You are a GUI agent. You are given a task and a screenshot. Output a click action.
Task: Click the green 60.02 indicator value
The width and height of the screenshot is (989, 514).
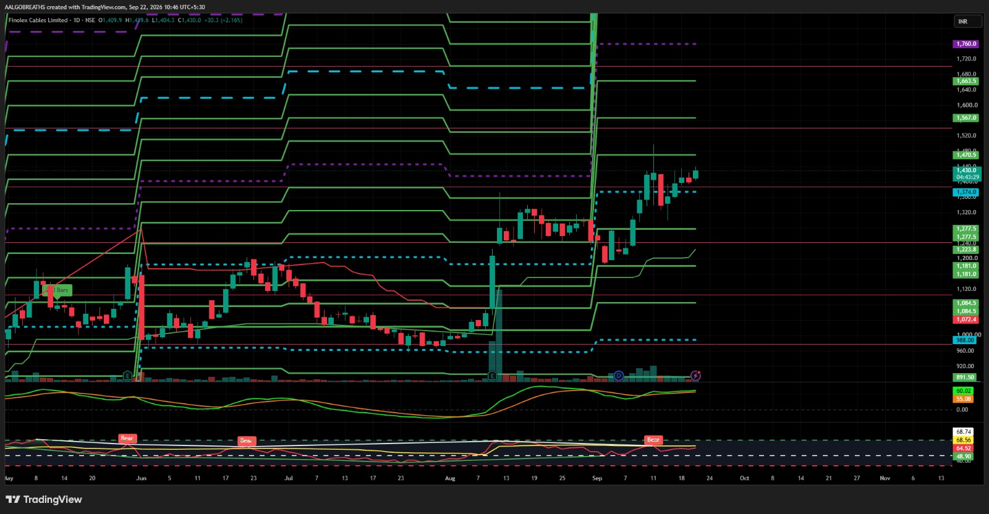[963, 391]
